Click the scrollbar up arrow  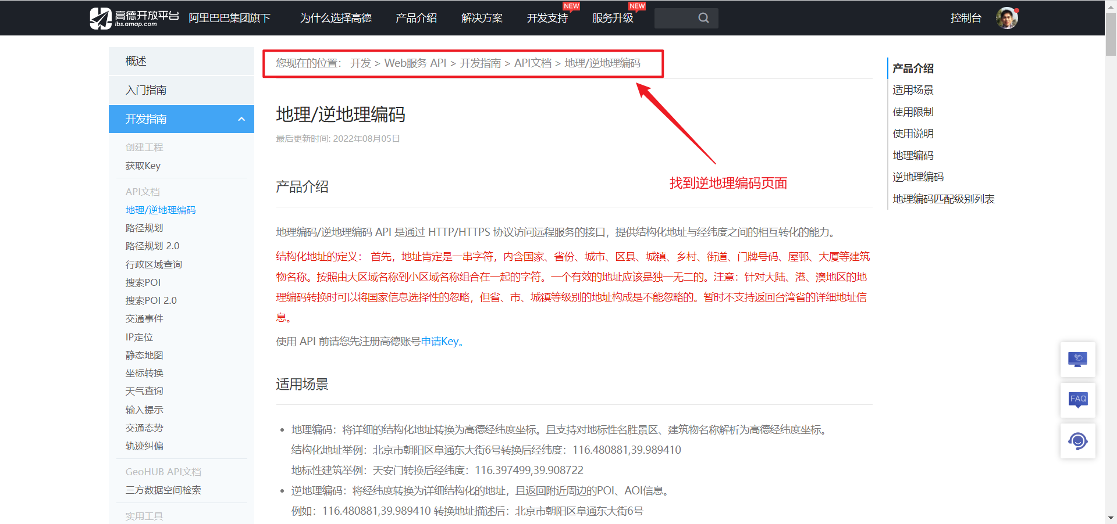(x=1111, y=5)
